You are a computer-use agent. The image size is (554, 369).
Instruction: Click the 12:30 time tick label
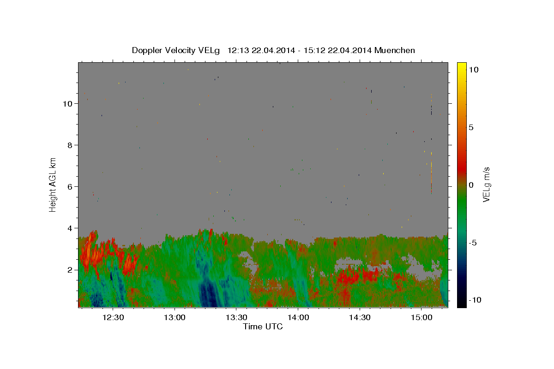[114, 318]
